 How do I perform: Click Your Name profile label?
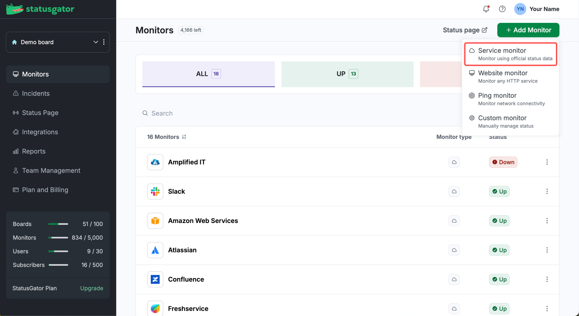click(544, 9)
